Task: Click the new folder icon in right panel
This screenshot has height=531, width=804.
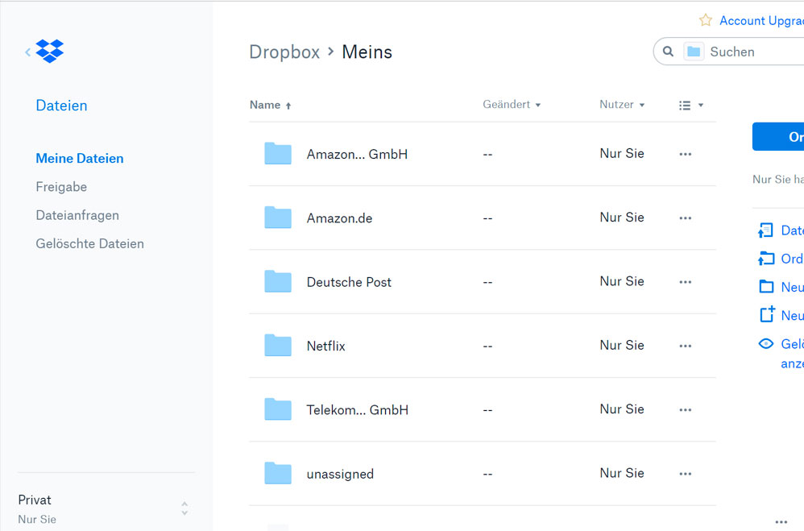Action: [766, 286]
